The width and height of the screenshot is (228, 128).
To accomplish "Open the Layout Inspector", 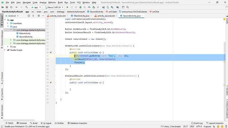I will click(215, 123).
